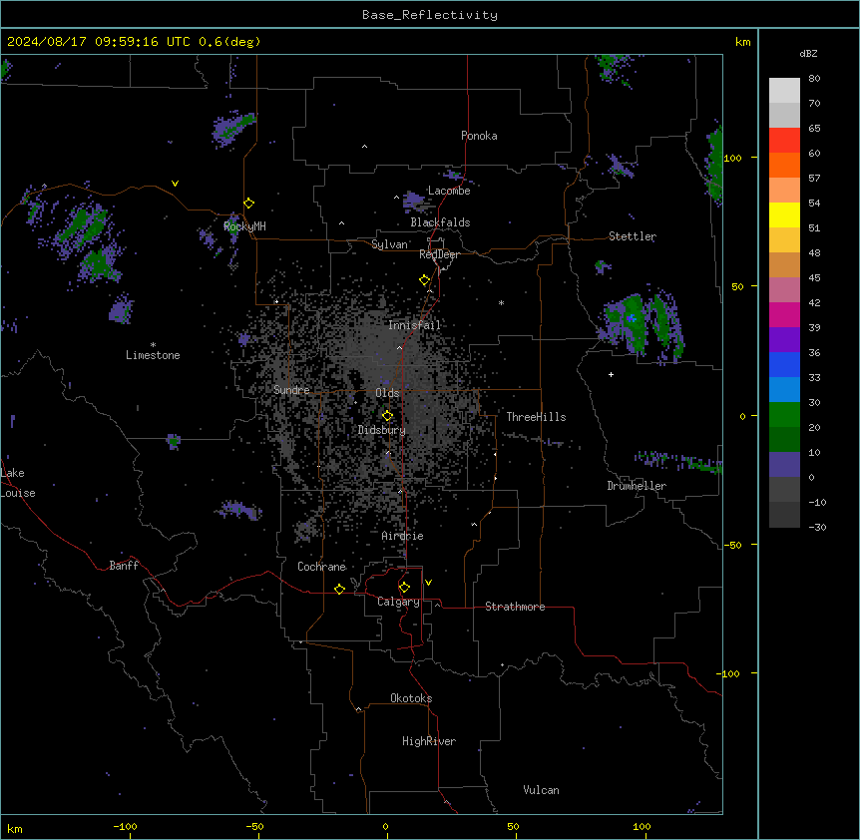
Task: Select the 70 dBZ light gray legend swatch
Action: click(784, 91)
